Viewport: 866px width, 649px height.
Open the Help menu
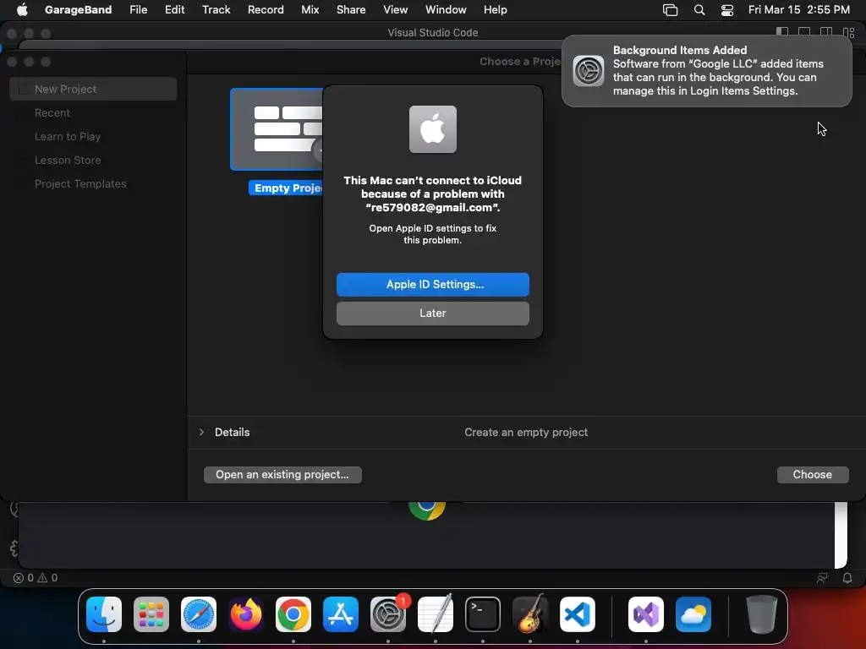coord(495,9)
